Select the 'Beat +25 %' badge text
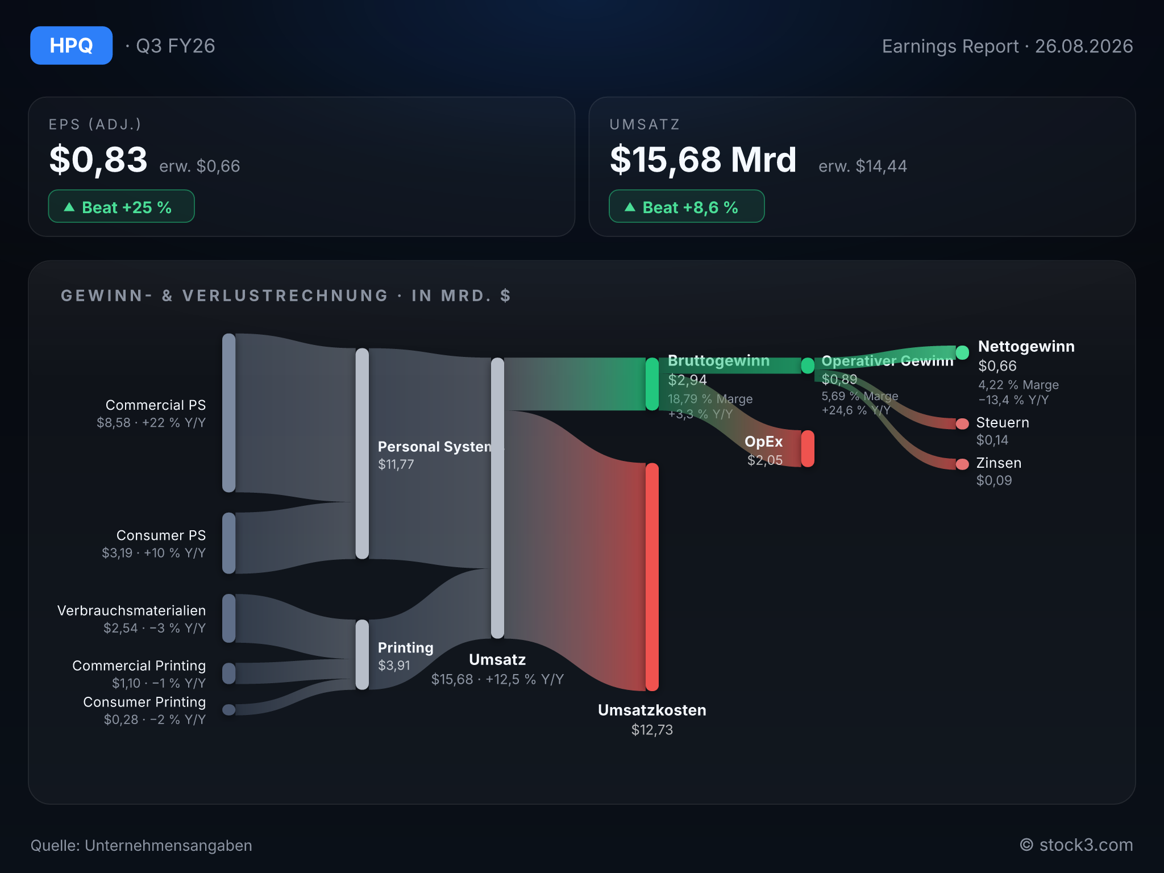The width and height of the screenshot is (1164, 873). pos(127,207)
